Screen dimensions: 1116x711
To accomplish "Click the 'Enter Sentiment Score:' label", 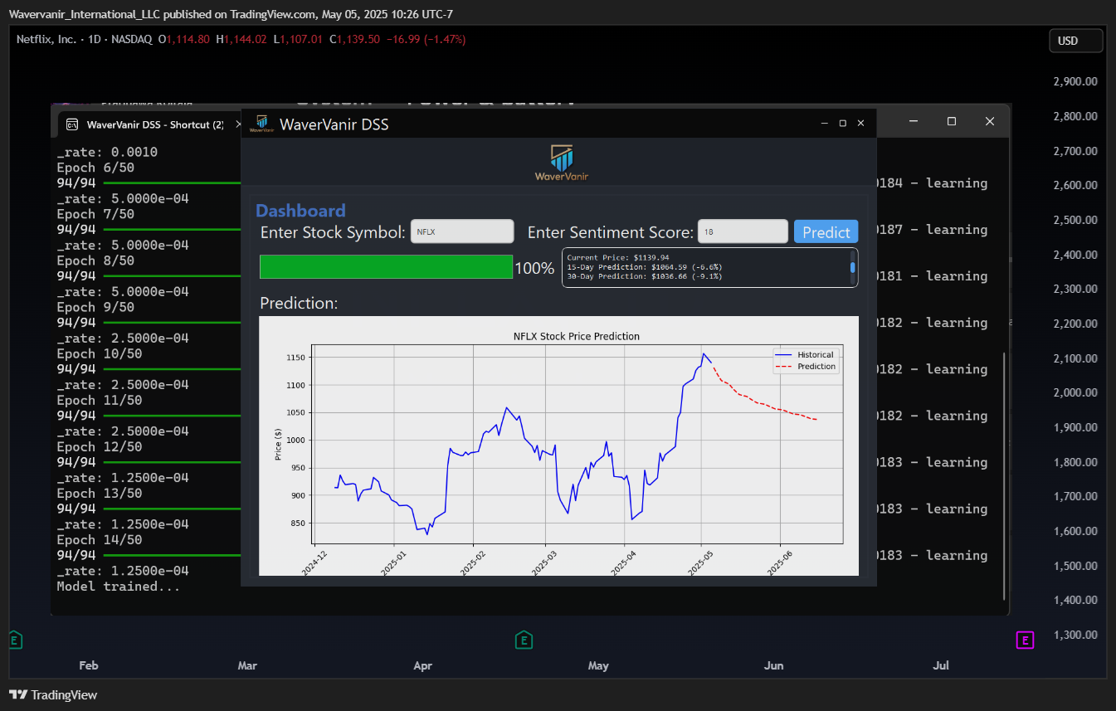I will [611, 232].
